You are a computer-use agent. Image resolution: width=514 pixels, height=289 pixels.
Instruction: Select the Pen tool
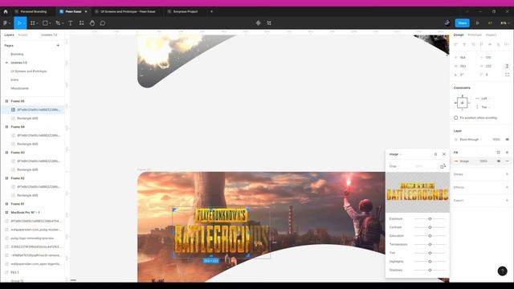pyautogui.click(x=59, y=23)
